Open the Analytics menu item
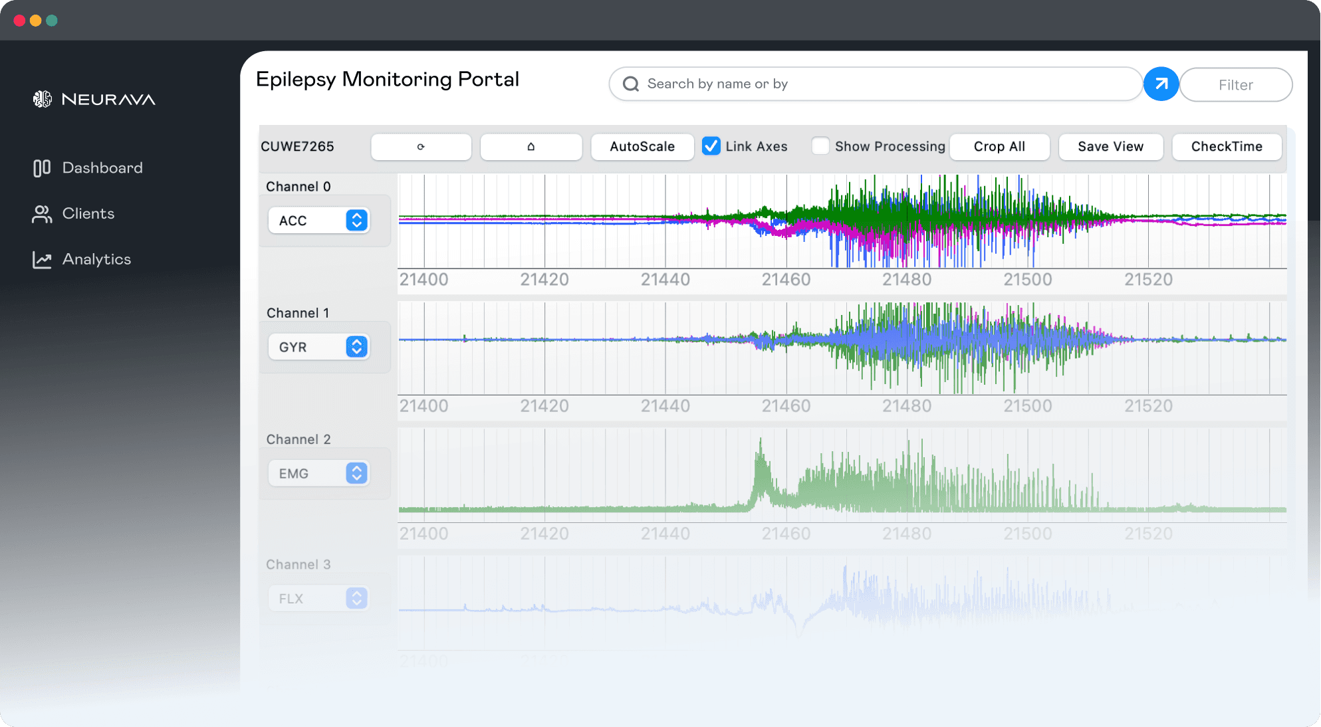 (x=96, y=260)
